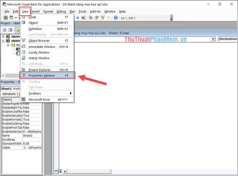
Task: Select the Definition menu item
Action: 47,29
